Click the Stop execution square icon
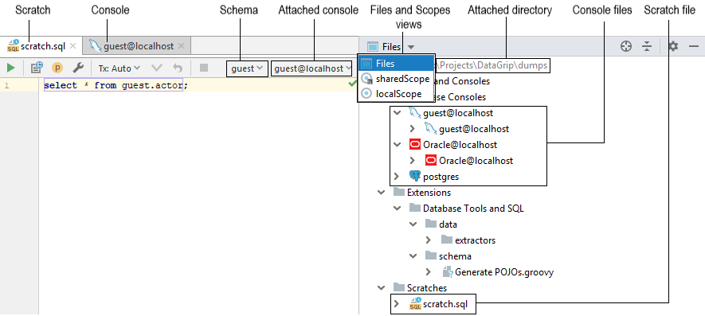705x316 pixels. (204, 68)
